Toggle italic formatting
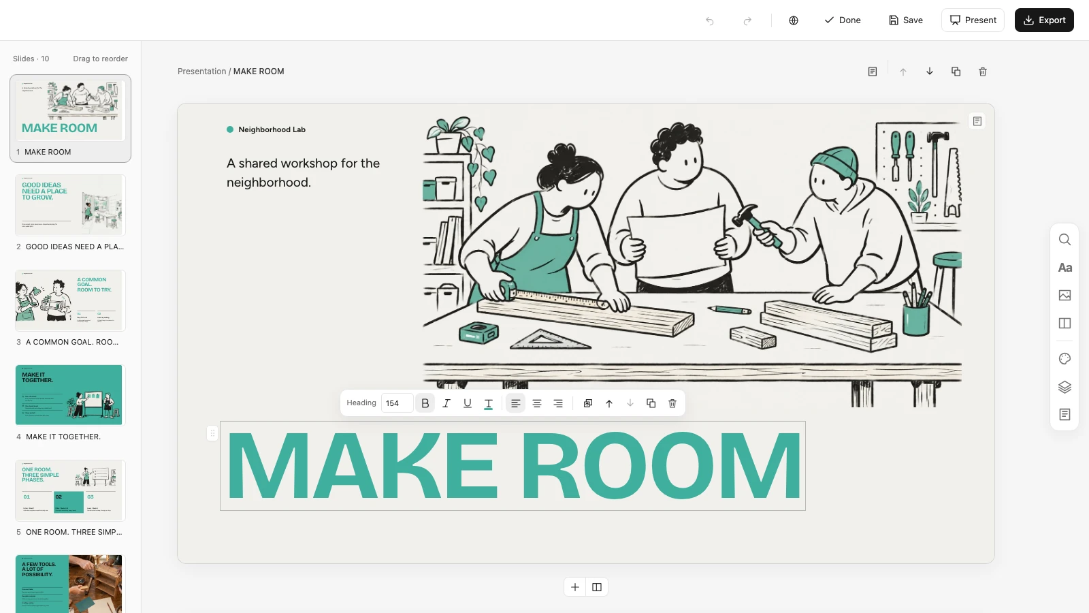Image resolution: width=1089 pixels, height=613 pixels. point(446,403)
